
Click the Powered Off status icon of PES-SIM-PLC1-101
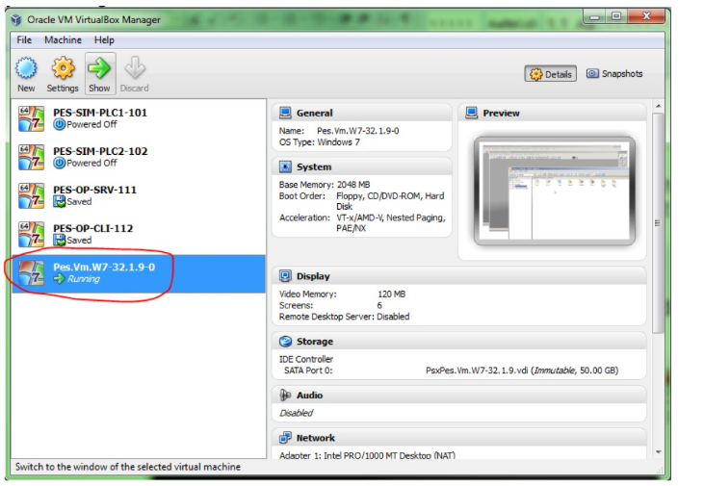(60, 124)
